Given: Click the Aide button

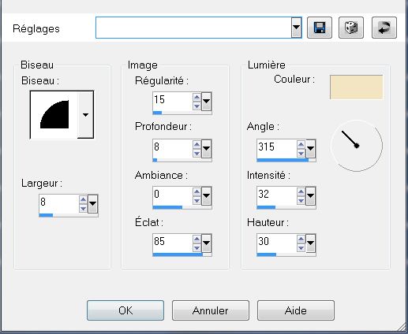Looking at the screenshot, I should point(296,310).
